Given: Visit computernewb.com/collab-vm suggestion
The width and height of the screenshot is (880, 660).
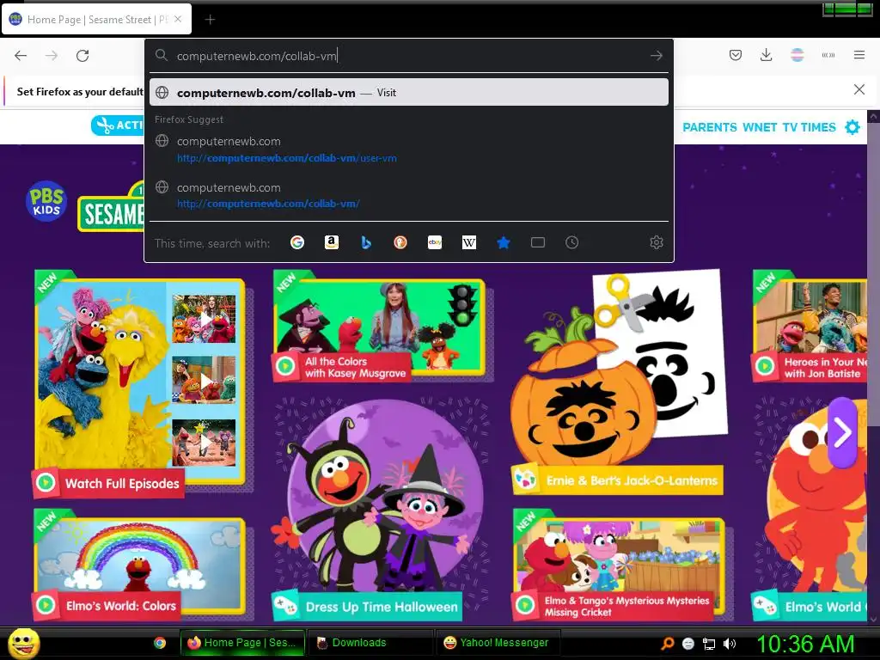Looking at the screenshot, I should pyautogui.click(x=408, y=93).
